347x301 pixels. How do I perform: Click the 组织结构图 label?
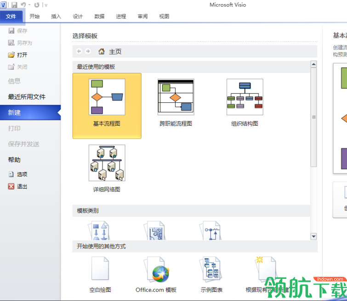coord(245,123)
